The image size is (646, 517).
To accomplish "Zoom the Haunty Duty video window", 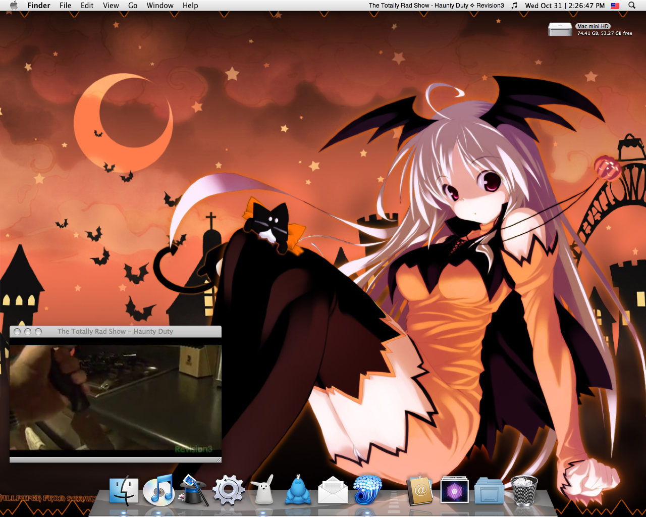I will (x=38, y=332).
